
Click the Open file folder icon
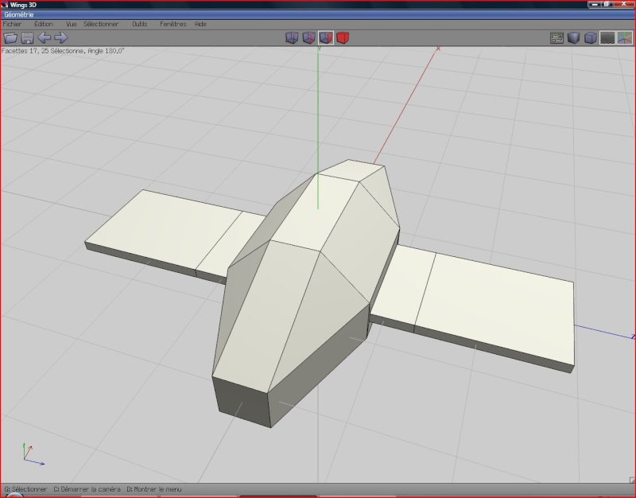coord(10,37)
